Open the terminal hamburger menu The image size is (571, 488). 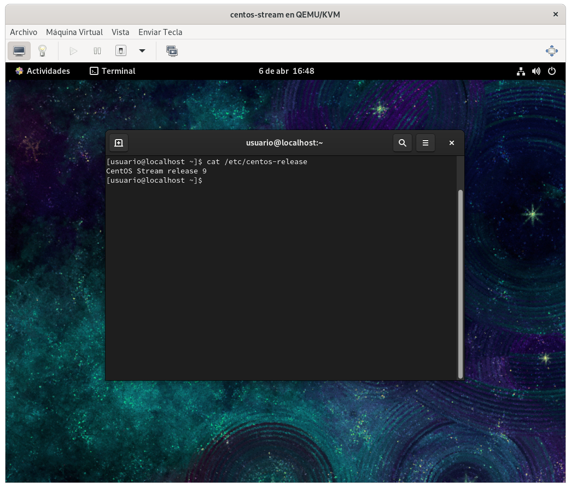coord(426,143)
